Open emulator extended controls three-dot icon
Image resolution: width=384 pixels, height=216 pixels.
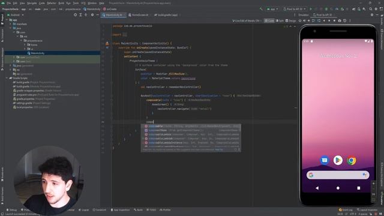pyautogui.click(x=350, y=21)
